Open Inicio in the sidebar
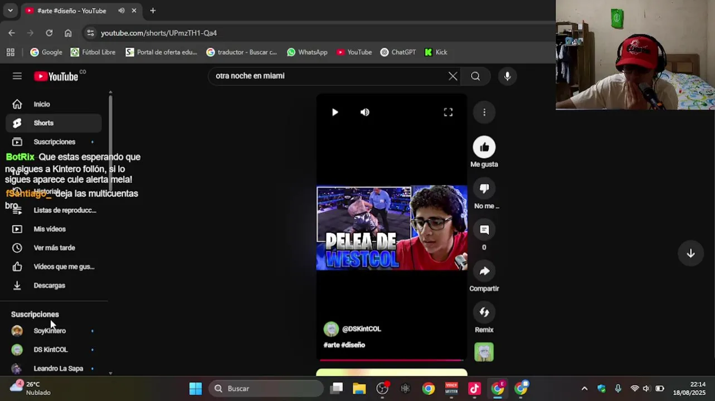Viewport: 715px width, 401px height. 54,104
